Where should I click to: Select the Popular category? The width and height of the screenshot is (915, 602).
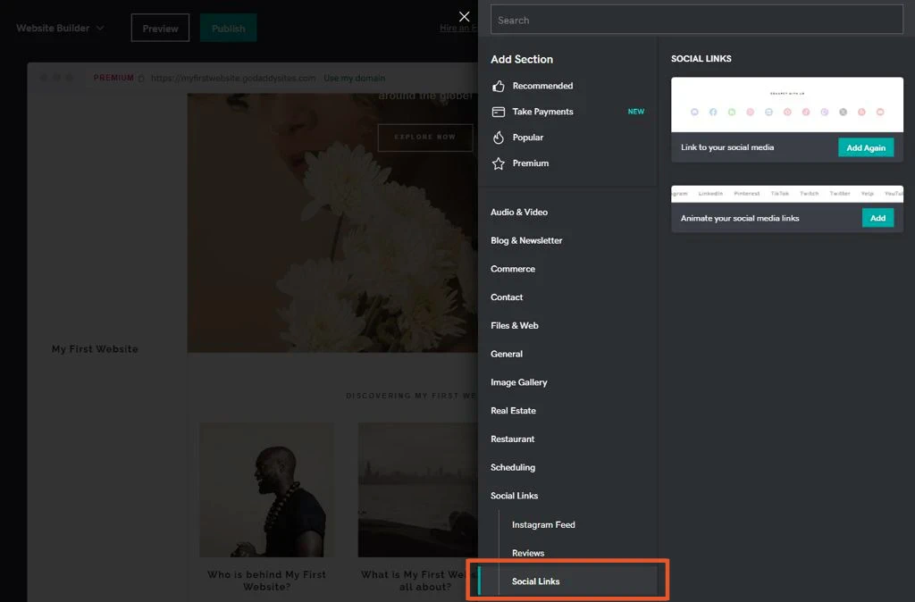pyautogui.click(x=527, y=137)
